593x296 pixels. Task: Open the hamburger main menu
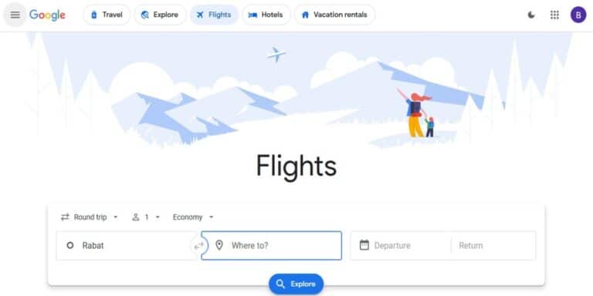pyautogui.click(x=15, y=15)
